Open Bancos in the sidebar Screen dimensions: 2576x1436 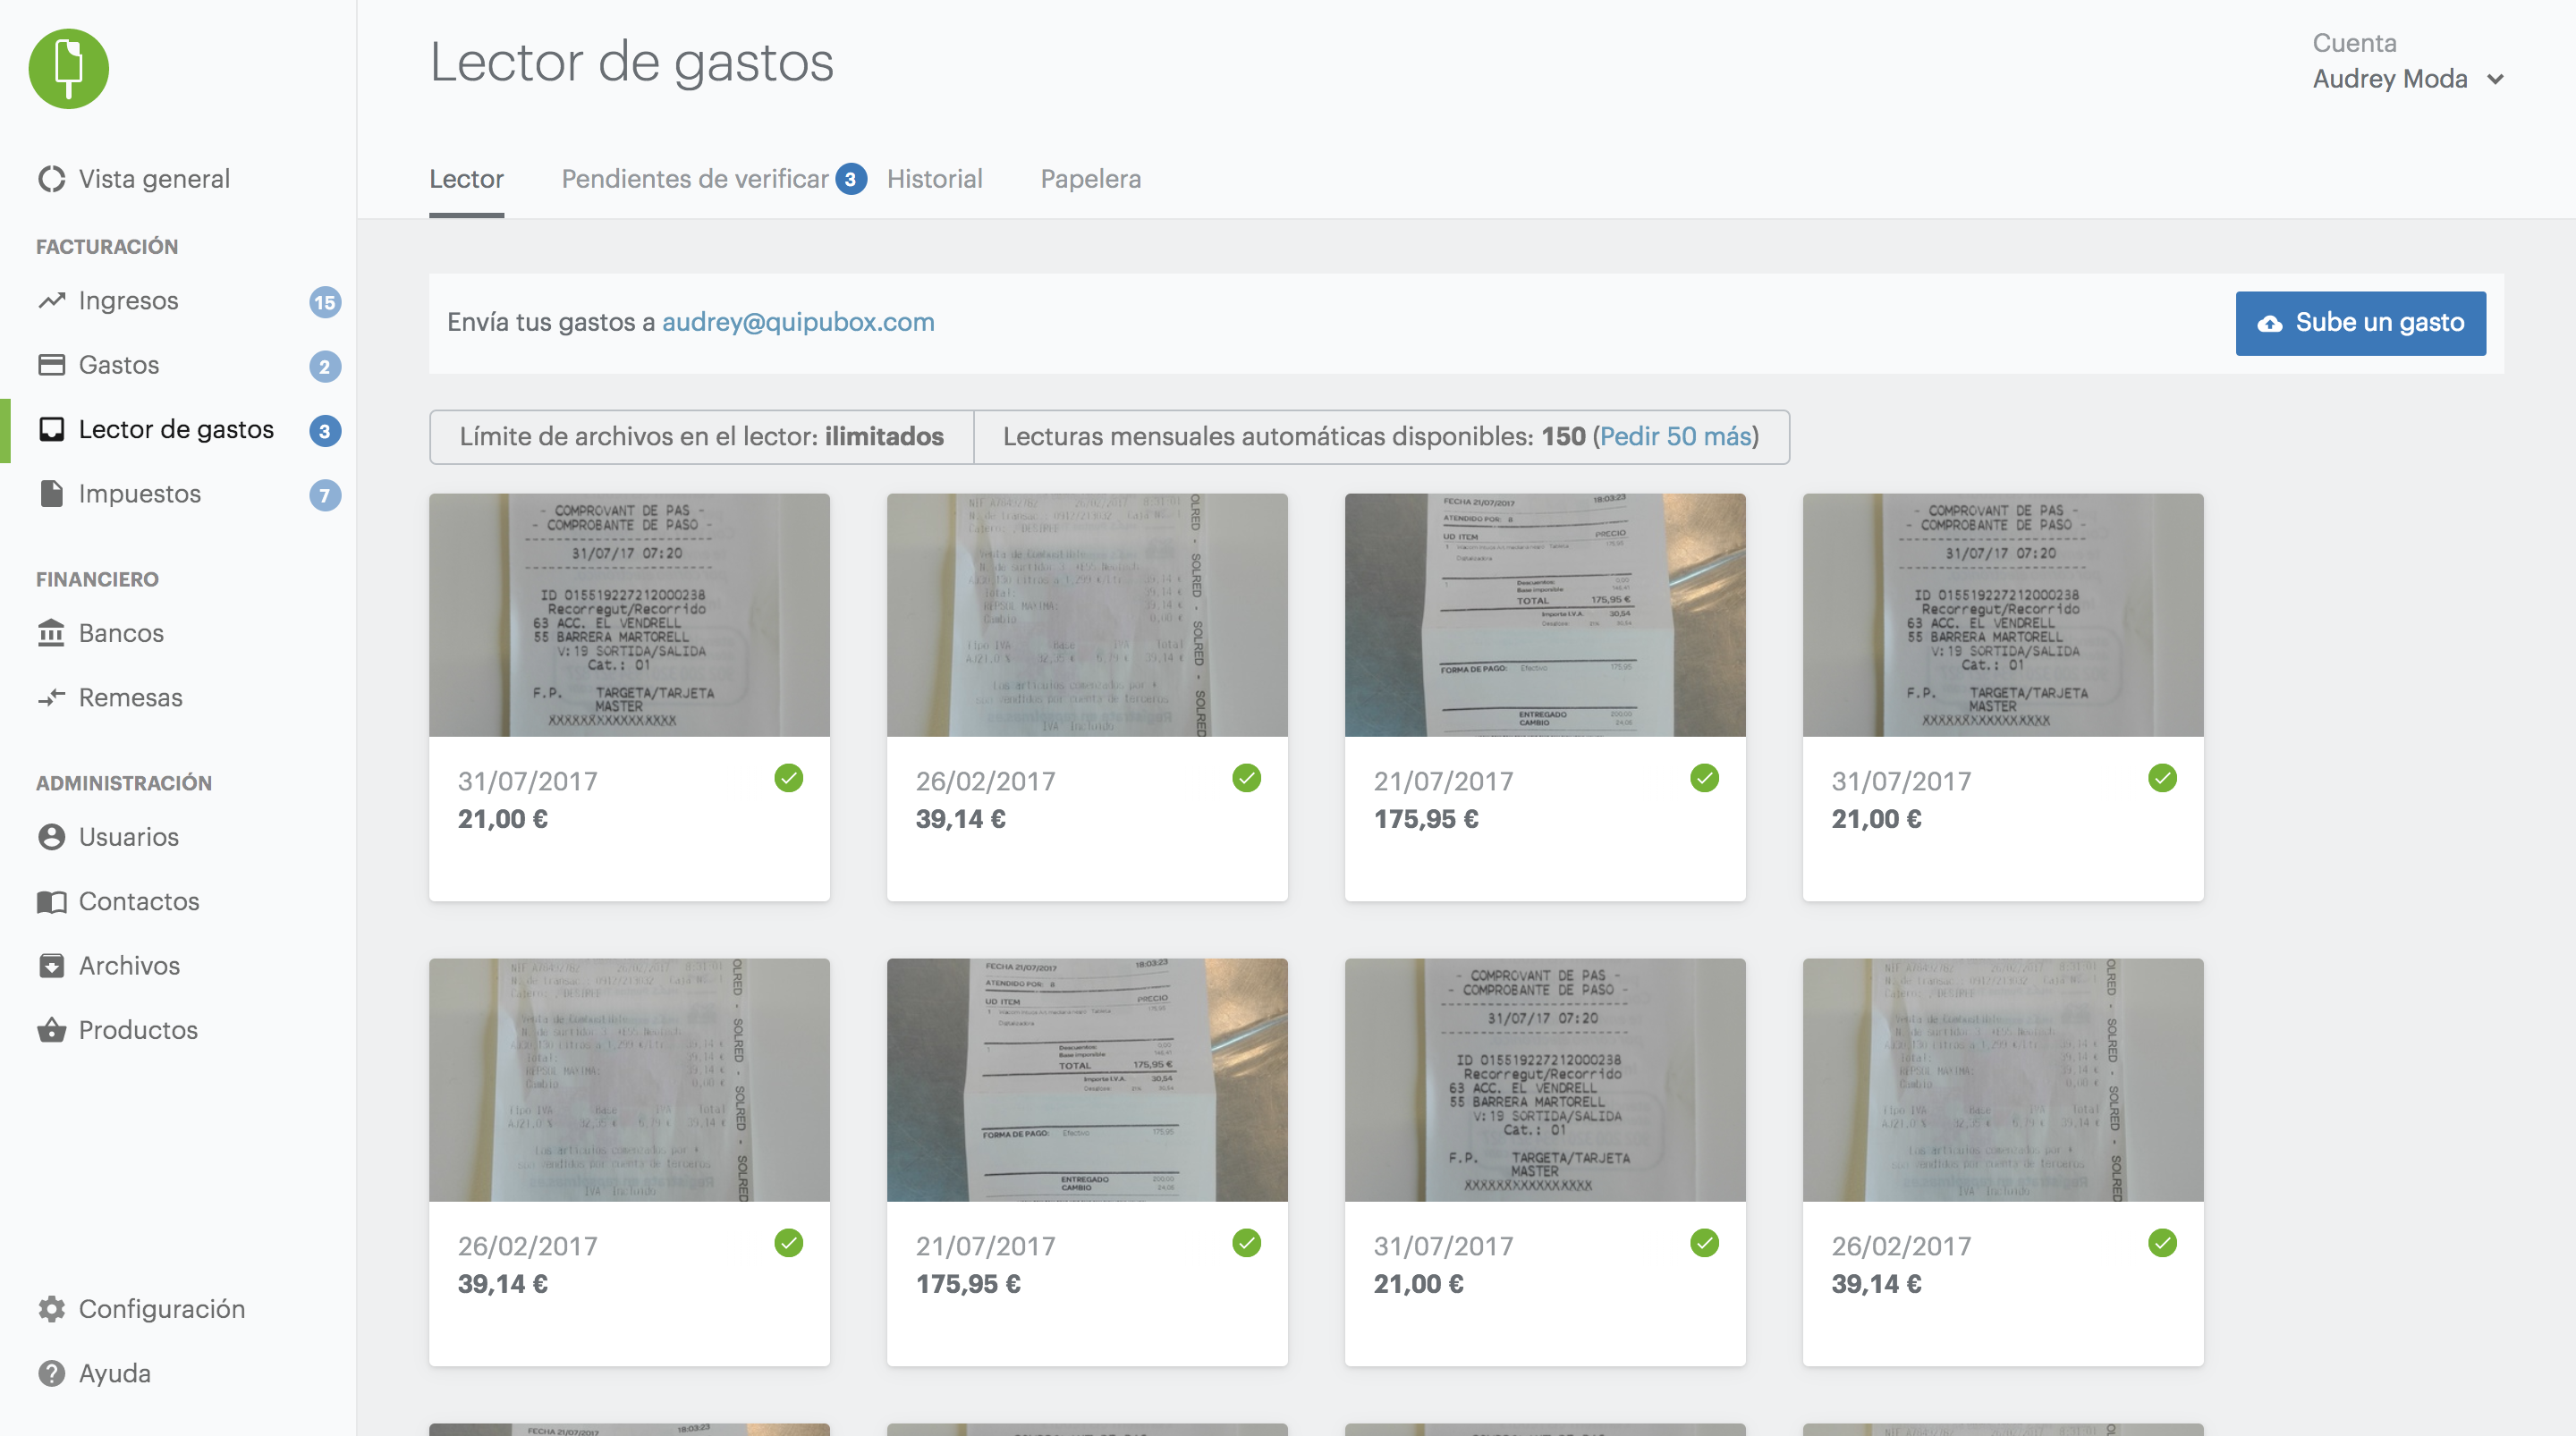[120, 633]
